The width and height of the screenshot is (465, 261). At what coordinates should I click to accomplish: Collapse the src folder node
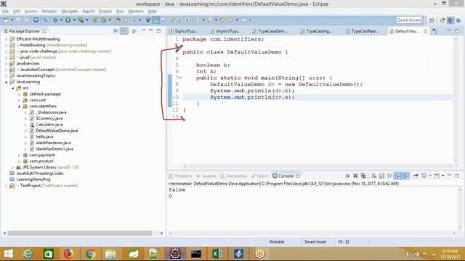(x=13, y=88)
